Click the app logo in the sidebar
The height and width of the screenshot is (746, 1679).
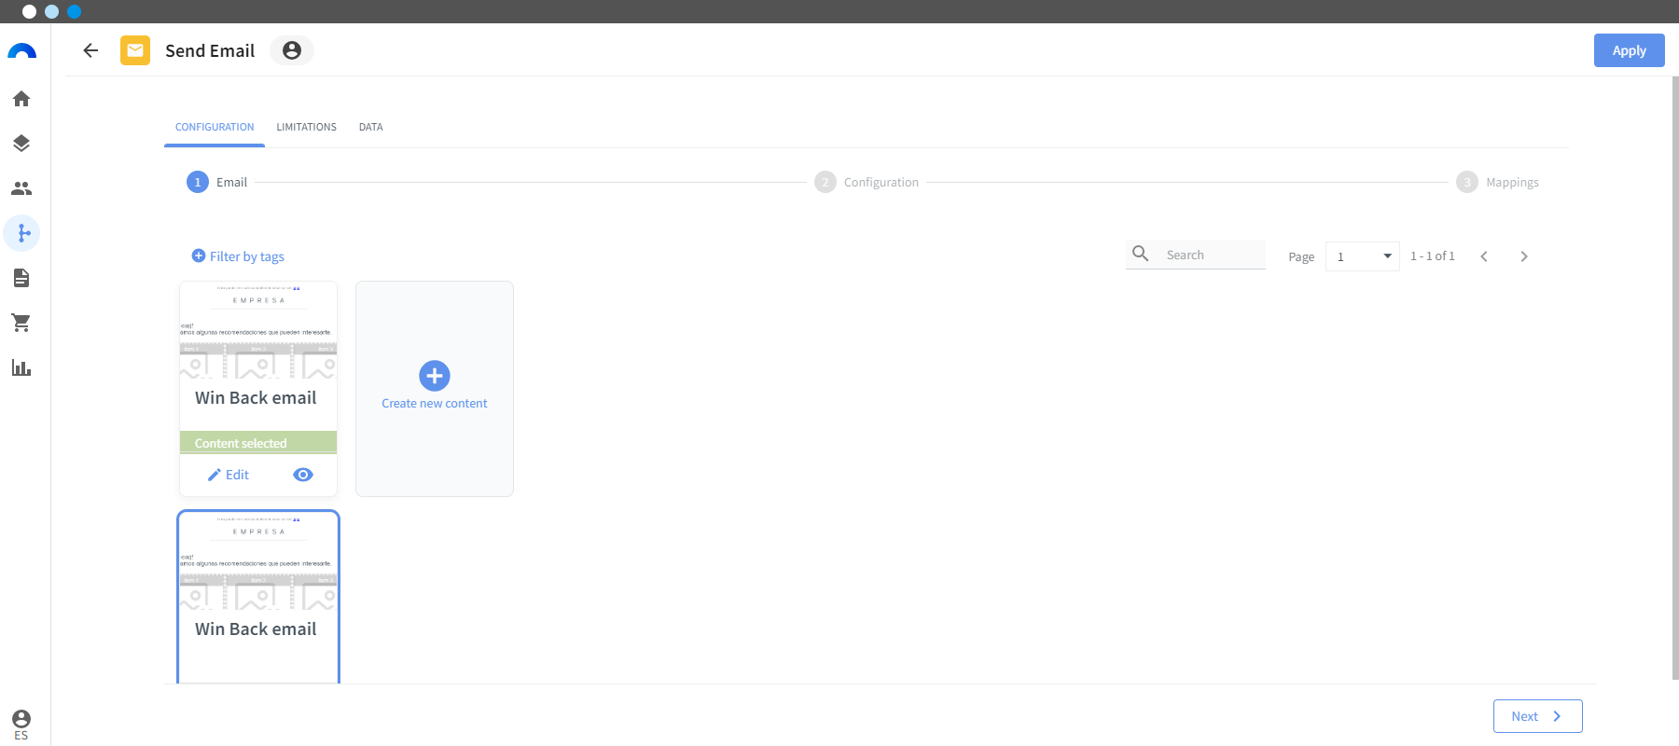pyautogui.click(x=21, y=51)
